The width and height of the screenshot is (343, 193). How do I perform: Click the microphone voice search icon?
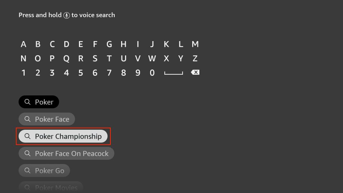pos(66,15)
